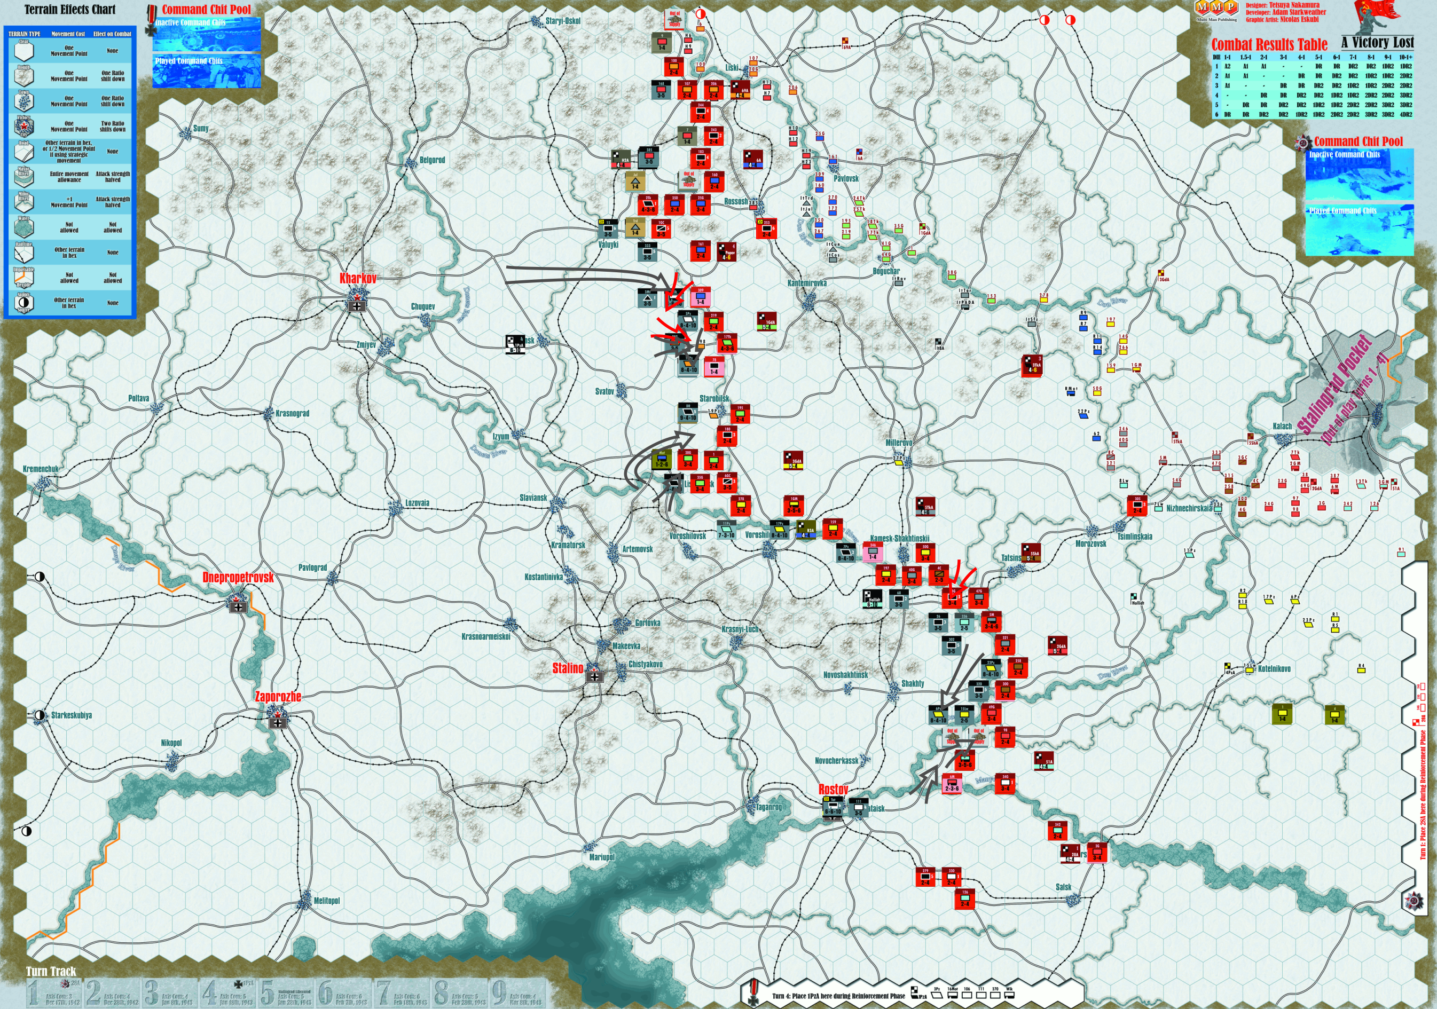Click the Axis Inactive Command Chits box

click(207, 35)
